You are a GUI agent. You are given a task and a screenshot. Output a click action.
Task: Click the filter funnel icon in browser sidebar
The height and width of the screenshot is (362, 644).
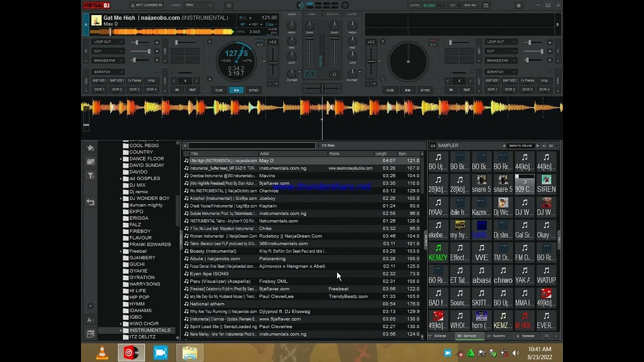coord(91,175)
